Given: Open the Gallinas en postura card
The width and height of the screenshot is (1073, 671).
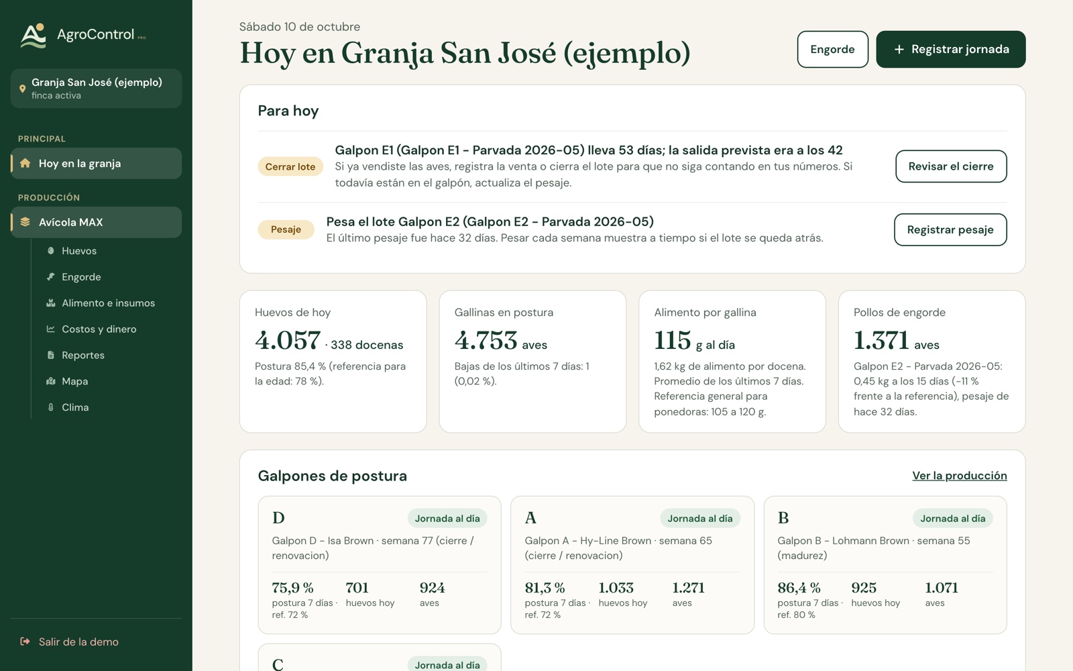Looking at the screenshot, I should [532, 362].
